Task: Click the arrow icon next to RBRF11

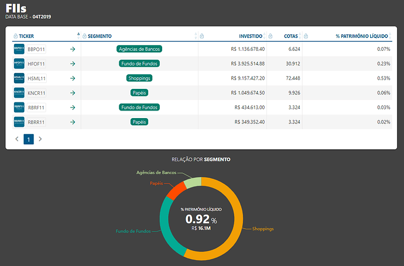Action: click(73, 107)
